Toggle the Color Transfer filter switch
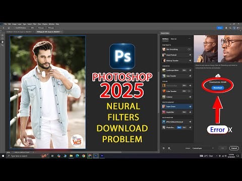The height and width of the screenshot is (181, 242). pyautogui.click(x=189, y=91)
